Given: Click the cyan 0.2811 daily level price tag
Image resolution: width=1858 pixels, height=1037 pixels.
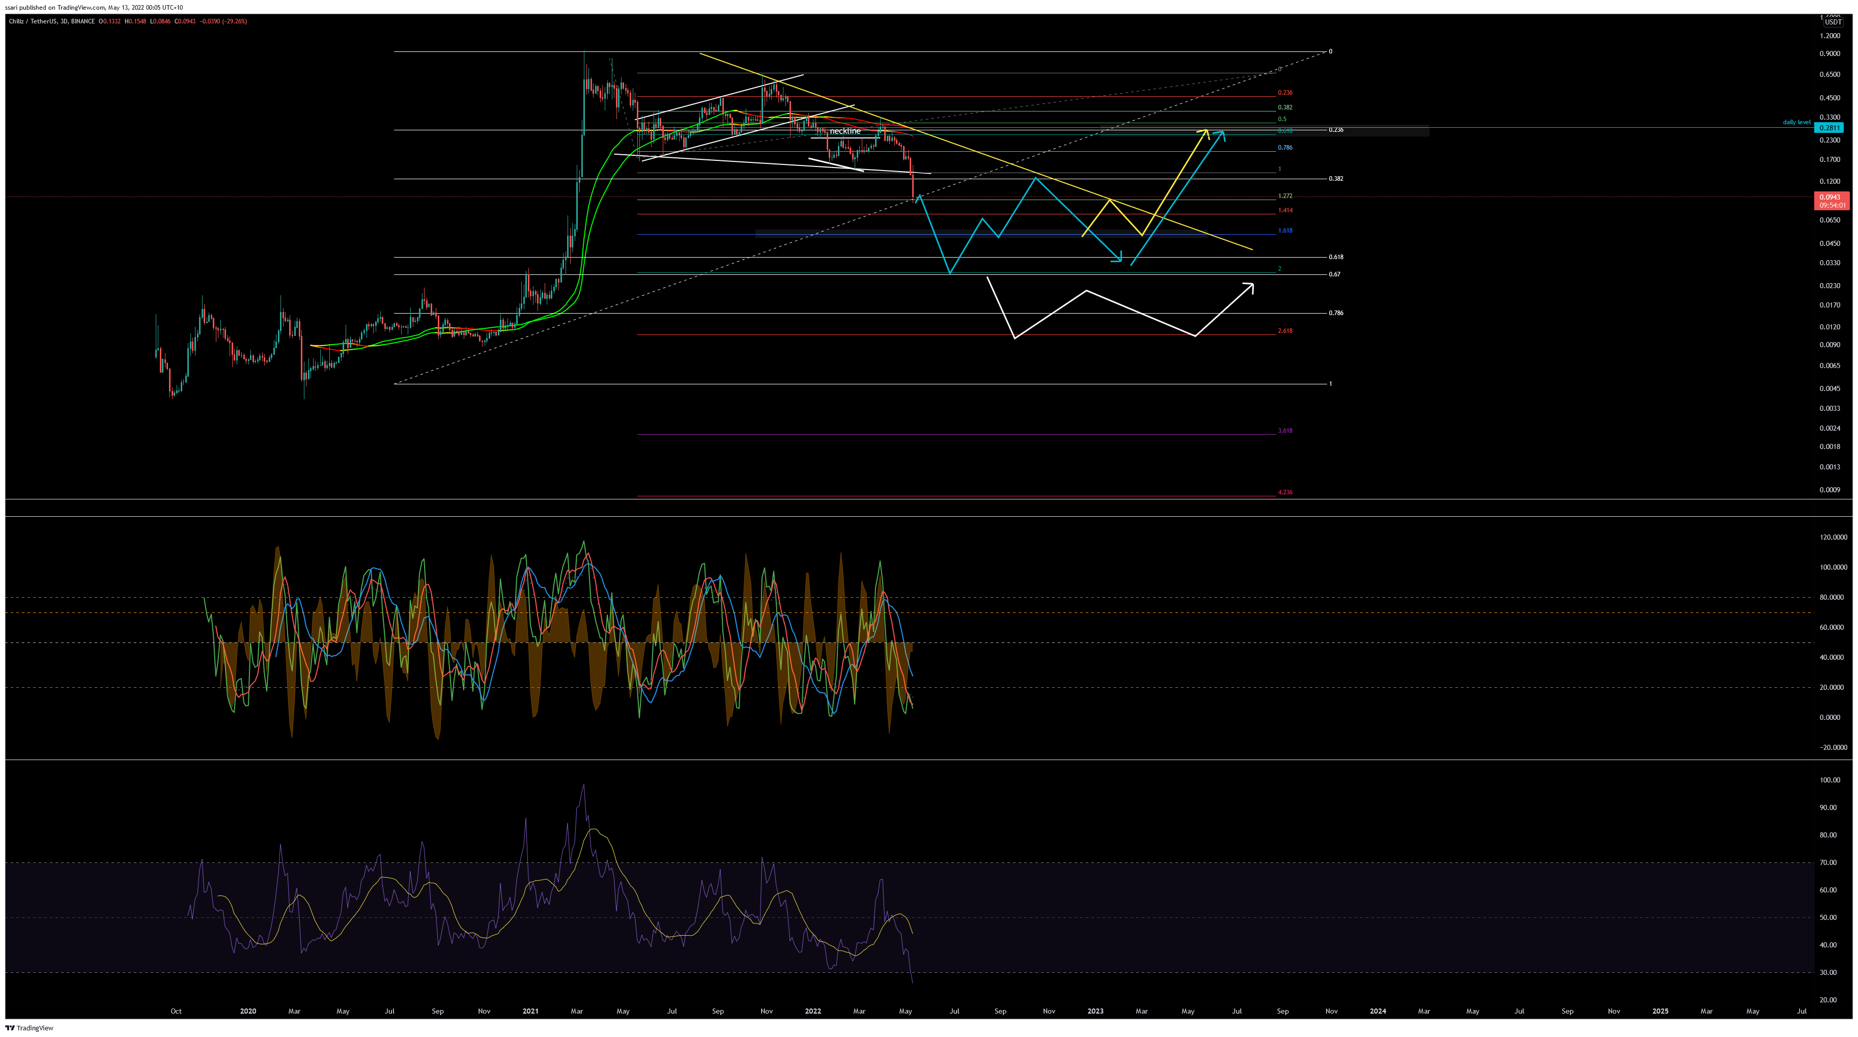Looking at the screenshot, I should 1829,128.
